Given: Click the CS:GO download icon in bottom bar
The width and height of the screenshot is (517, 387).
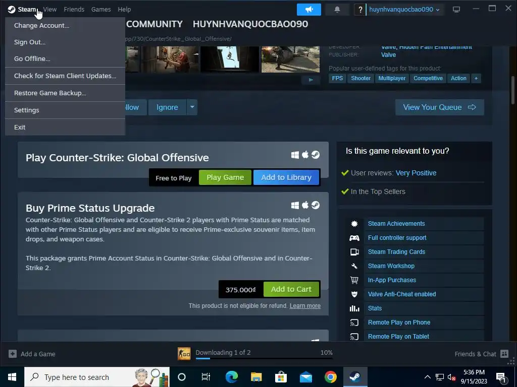Looking at the screenshot, I should pyautogui.click(x=184, y=354).
